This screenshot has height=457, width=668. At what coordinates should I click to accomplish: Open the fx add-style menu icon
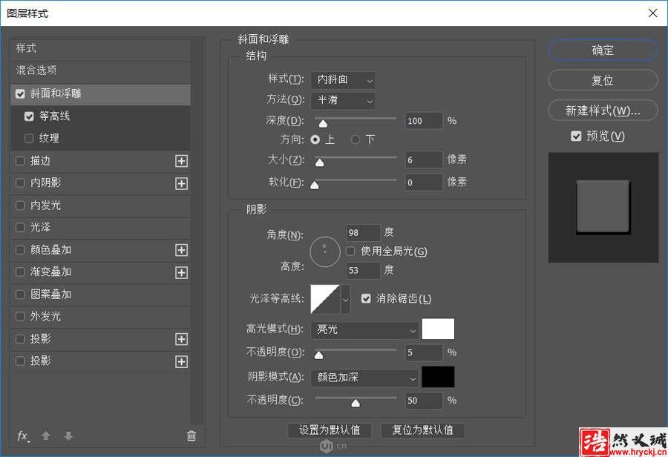pos(23,436)
